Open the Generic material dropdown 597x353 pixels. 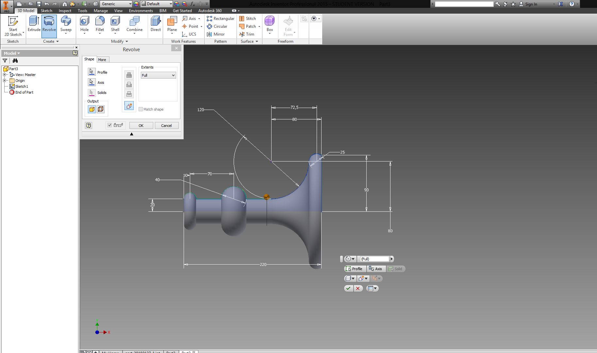[x=116, y=4]
